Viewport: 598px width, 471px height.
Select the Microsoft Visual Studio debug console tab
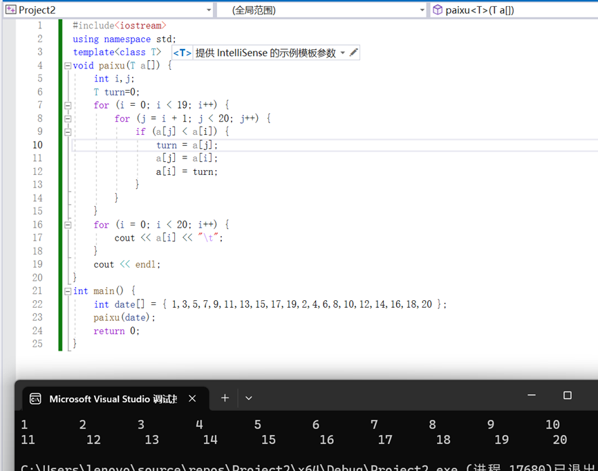113,399
